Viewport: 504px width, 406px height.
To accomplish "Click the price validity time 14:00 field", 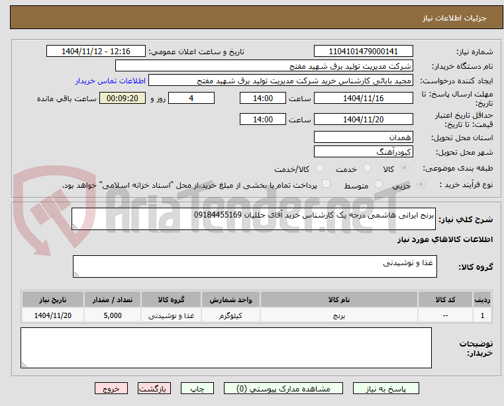I will (263, 120).
